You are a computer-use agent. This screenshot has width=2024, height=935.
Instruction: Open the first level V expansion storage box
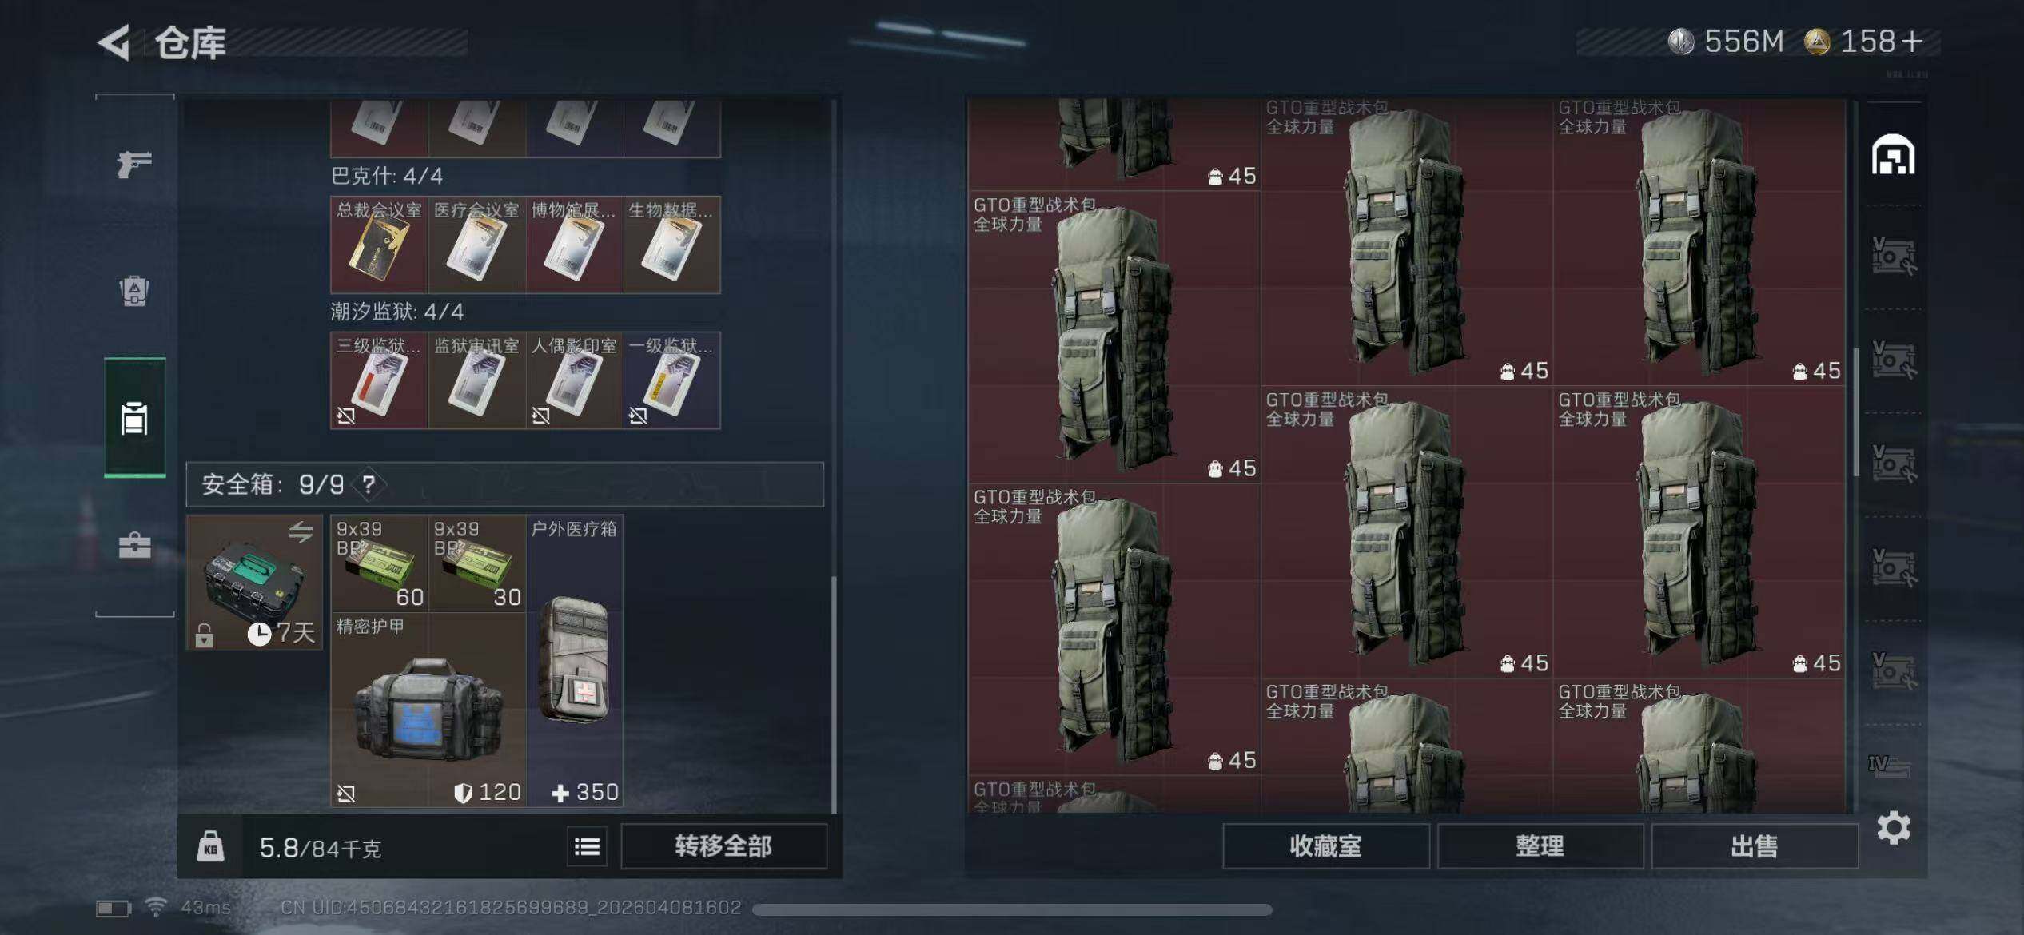[1893, 257]
